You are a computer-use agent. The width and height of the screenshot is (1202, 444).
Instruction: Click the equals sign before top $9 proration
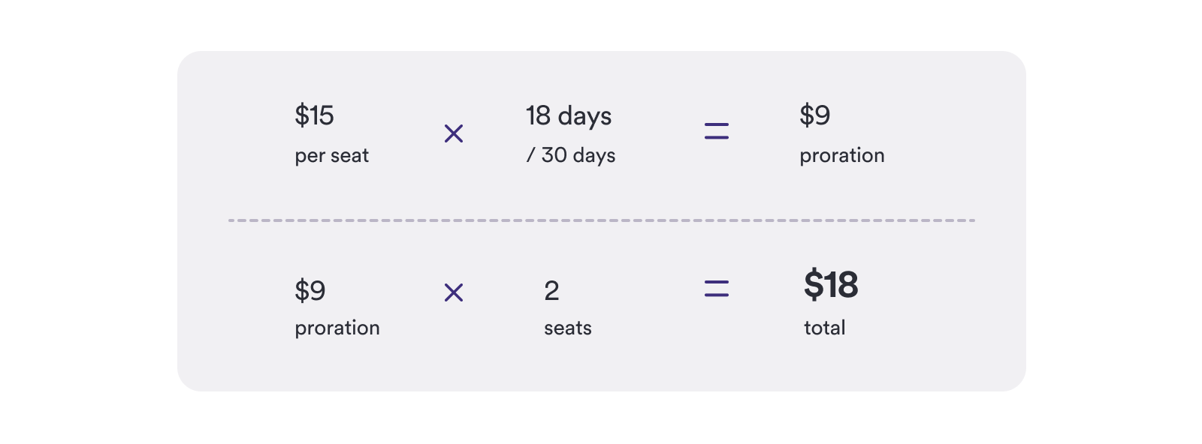pyautogui.click(x=717, y=132)
